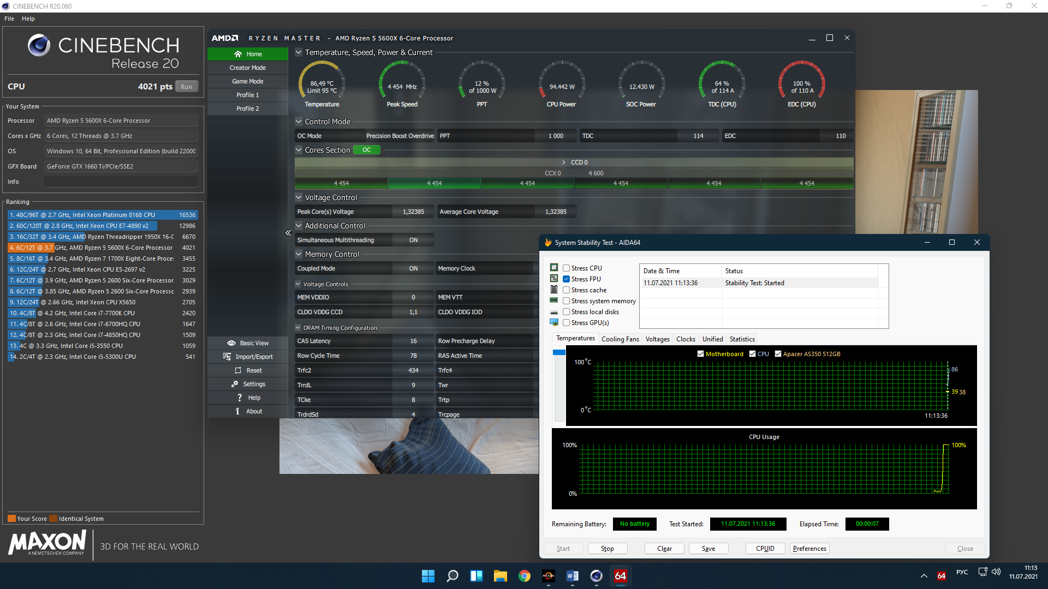This screenshot has width=1048, height=589.
Task: Click the Cinebench taskbar icon
Action: (596, 576)
